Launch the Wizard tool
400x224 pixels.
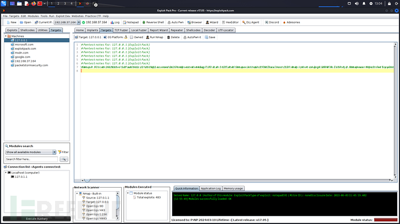(212, 23)
